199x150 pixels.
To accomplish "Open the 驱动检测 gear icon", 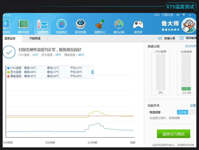I will click(x=81, y=24).
